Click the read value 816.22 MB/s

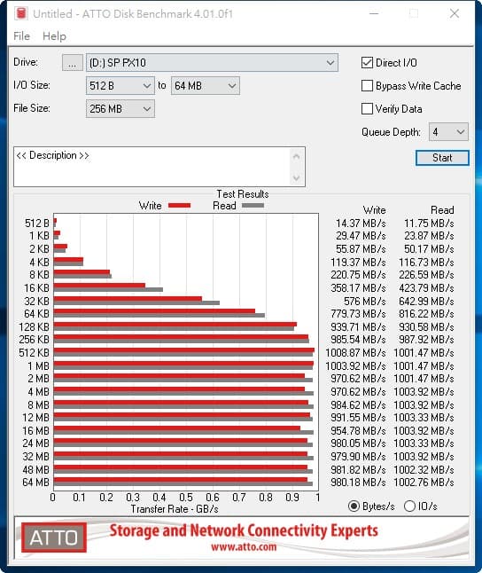pos(426,314)
